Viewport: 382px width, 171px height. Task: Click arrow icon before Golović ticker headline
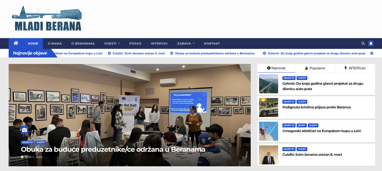tap(265, 53)
